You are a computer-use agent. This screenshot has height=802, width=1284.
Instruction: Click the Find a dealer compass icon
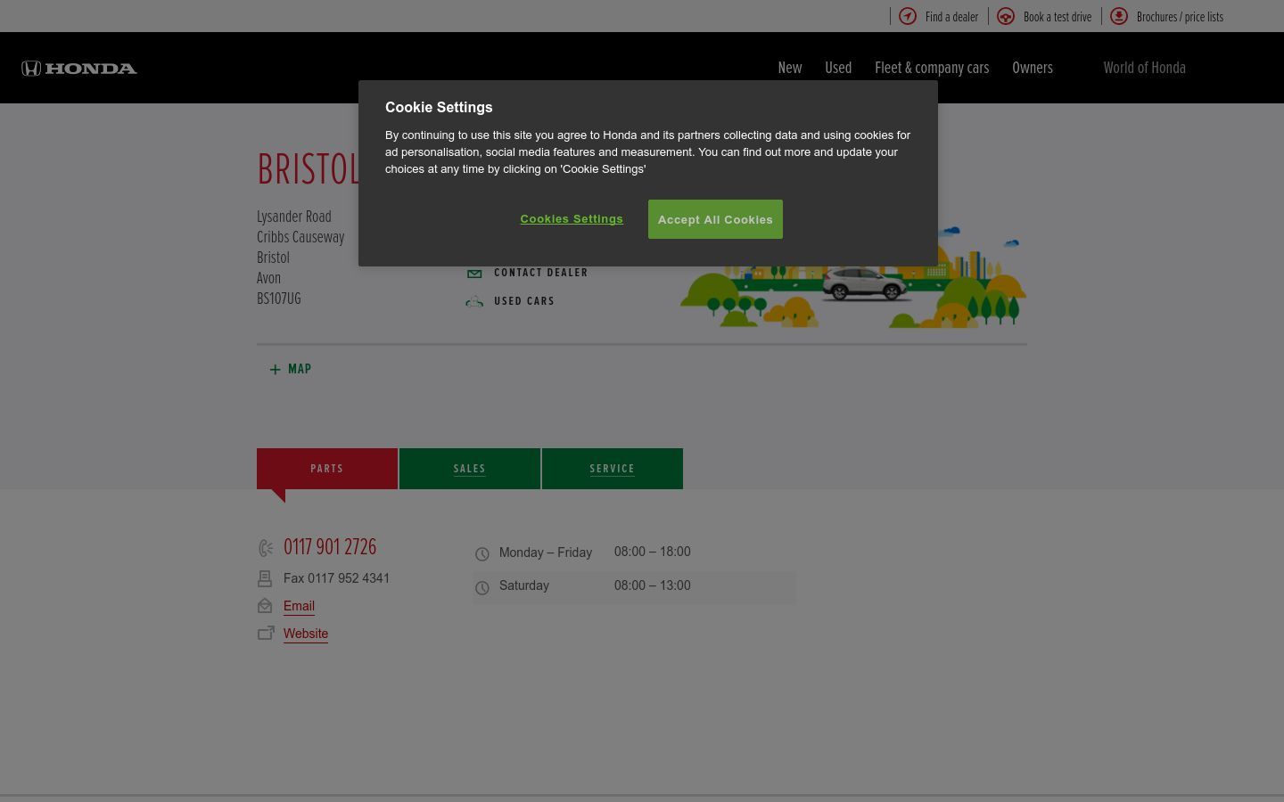point(908,16)
